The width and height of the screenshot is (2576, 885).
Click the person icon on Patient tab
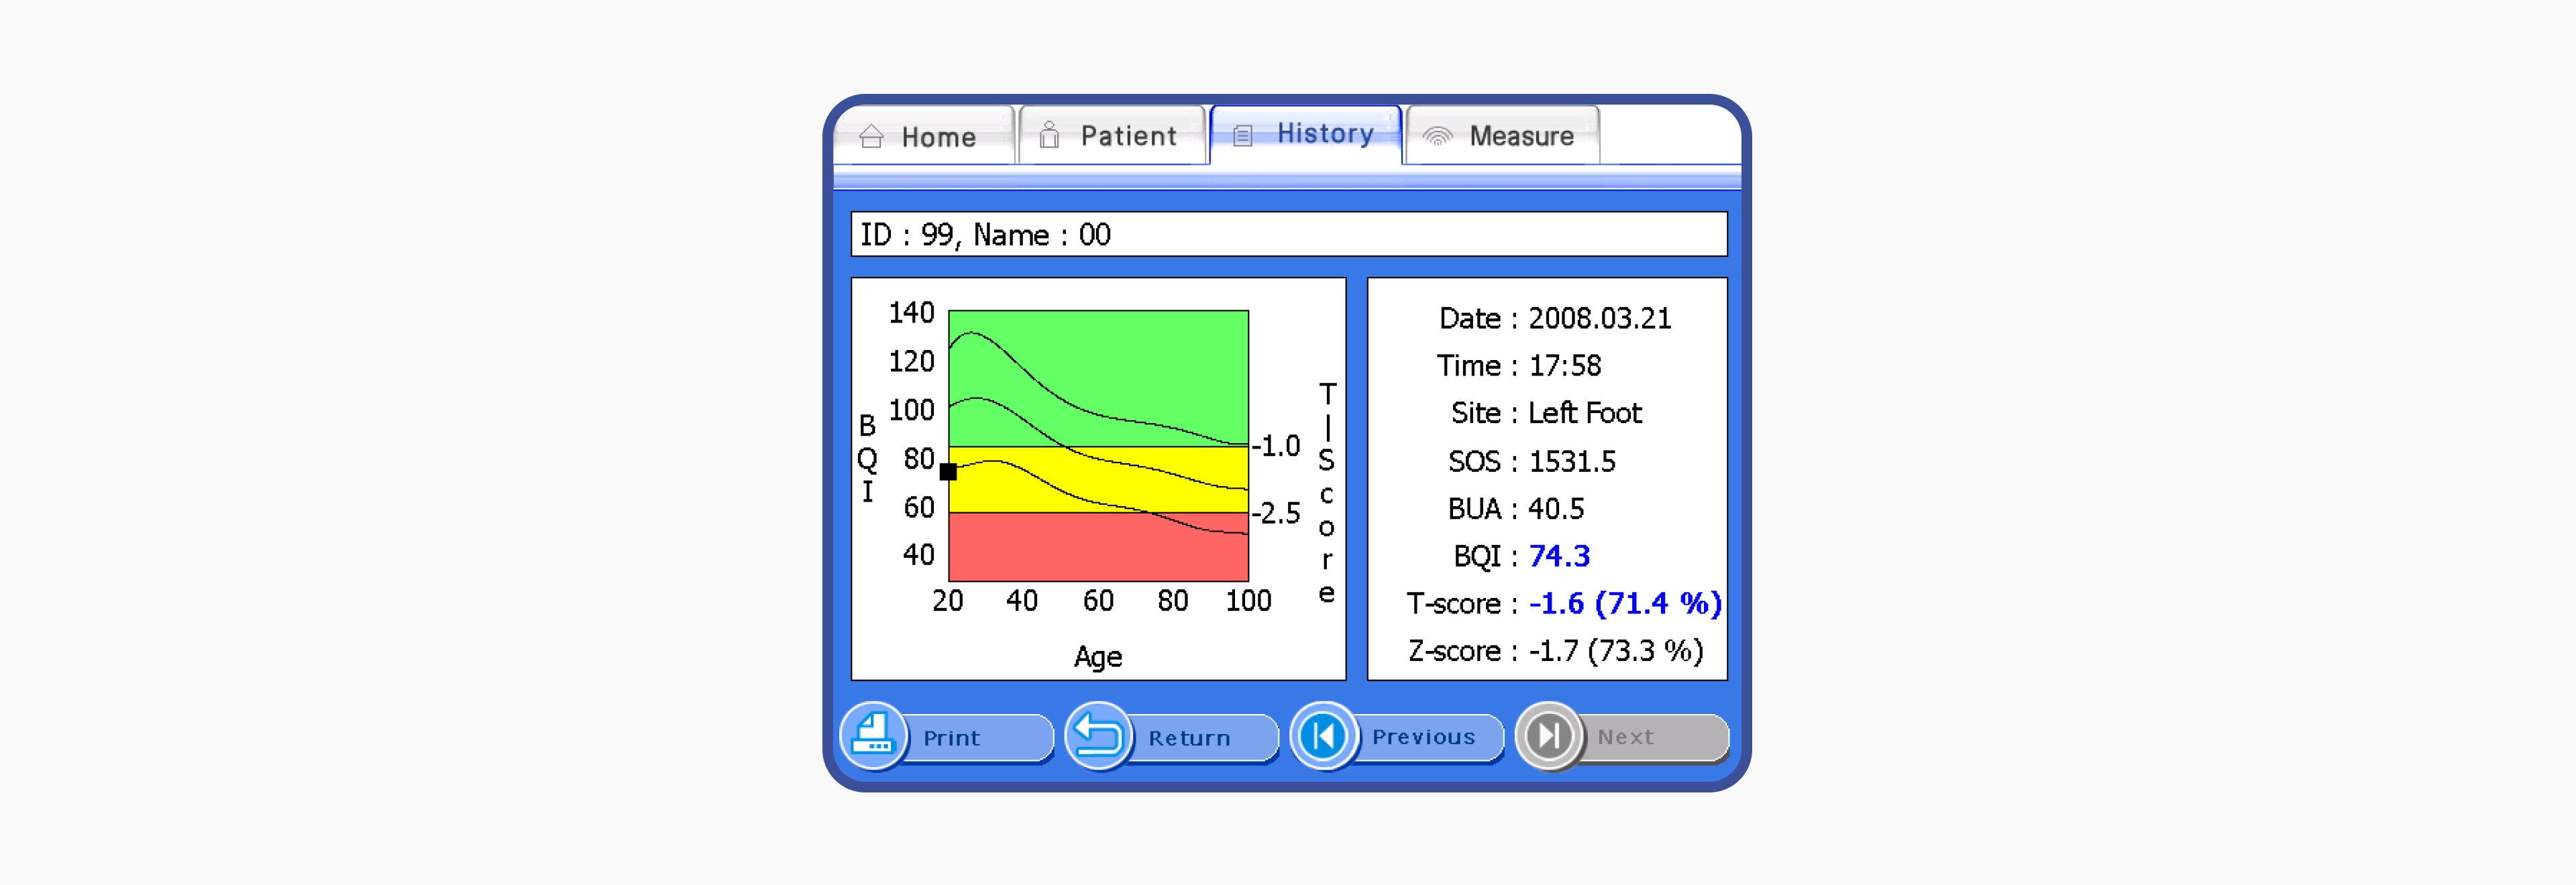pyautogui.click(x=1049, y=136)
